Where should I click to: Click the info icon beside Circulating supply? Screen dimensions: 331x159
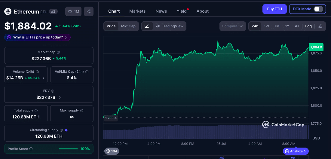click(x=61, y=130)
